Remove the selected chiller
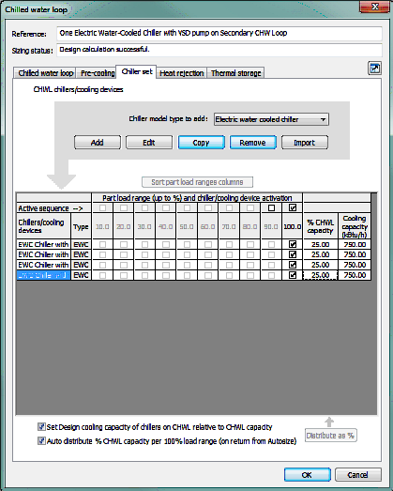The image size is (393, 491). tap(253, 143)
